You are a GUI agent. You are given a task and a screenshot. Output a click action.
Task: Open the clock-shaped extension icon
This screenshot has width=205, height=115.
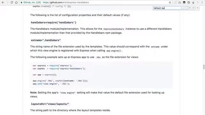point(189,3)
